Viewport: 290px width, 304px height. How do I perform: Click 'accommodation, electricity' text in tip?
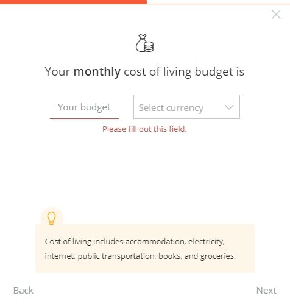coord(175,242)
